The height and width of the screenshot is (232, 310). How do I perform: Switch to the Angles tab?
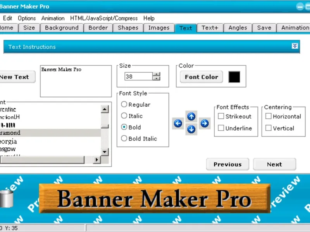tap(238, 28)
